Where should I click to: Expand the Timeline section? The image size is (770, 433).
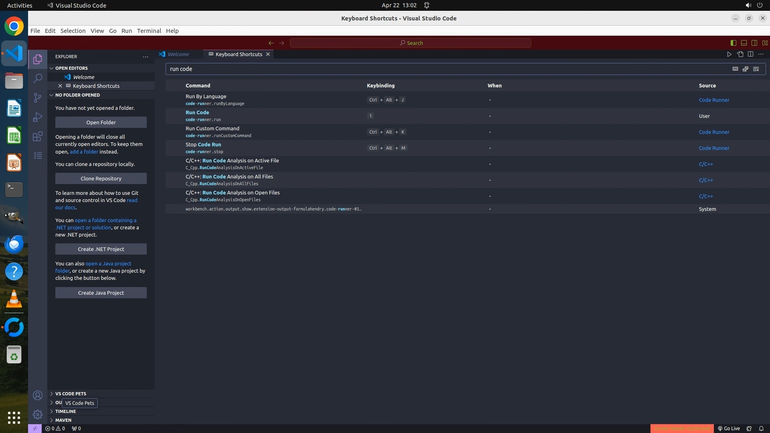[65, 411]
